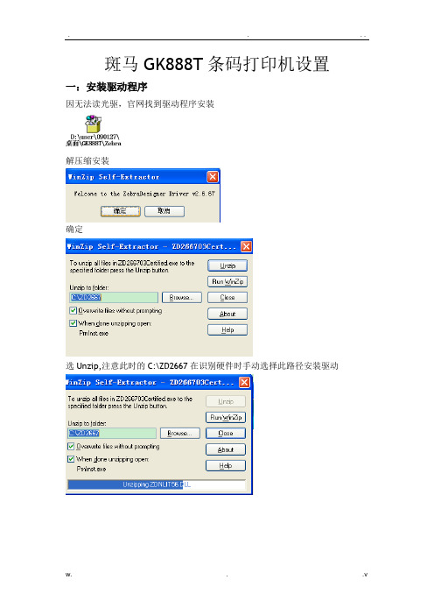Click Run WinZip in bottom dialog
The width and height of the screenshot is (434, 615).
226,417
